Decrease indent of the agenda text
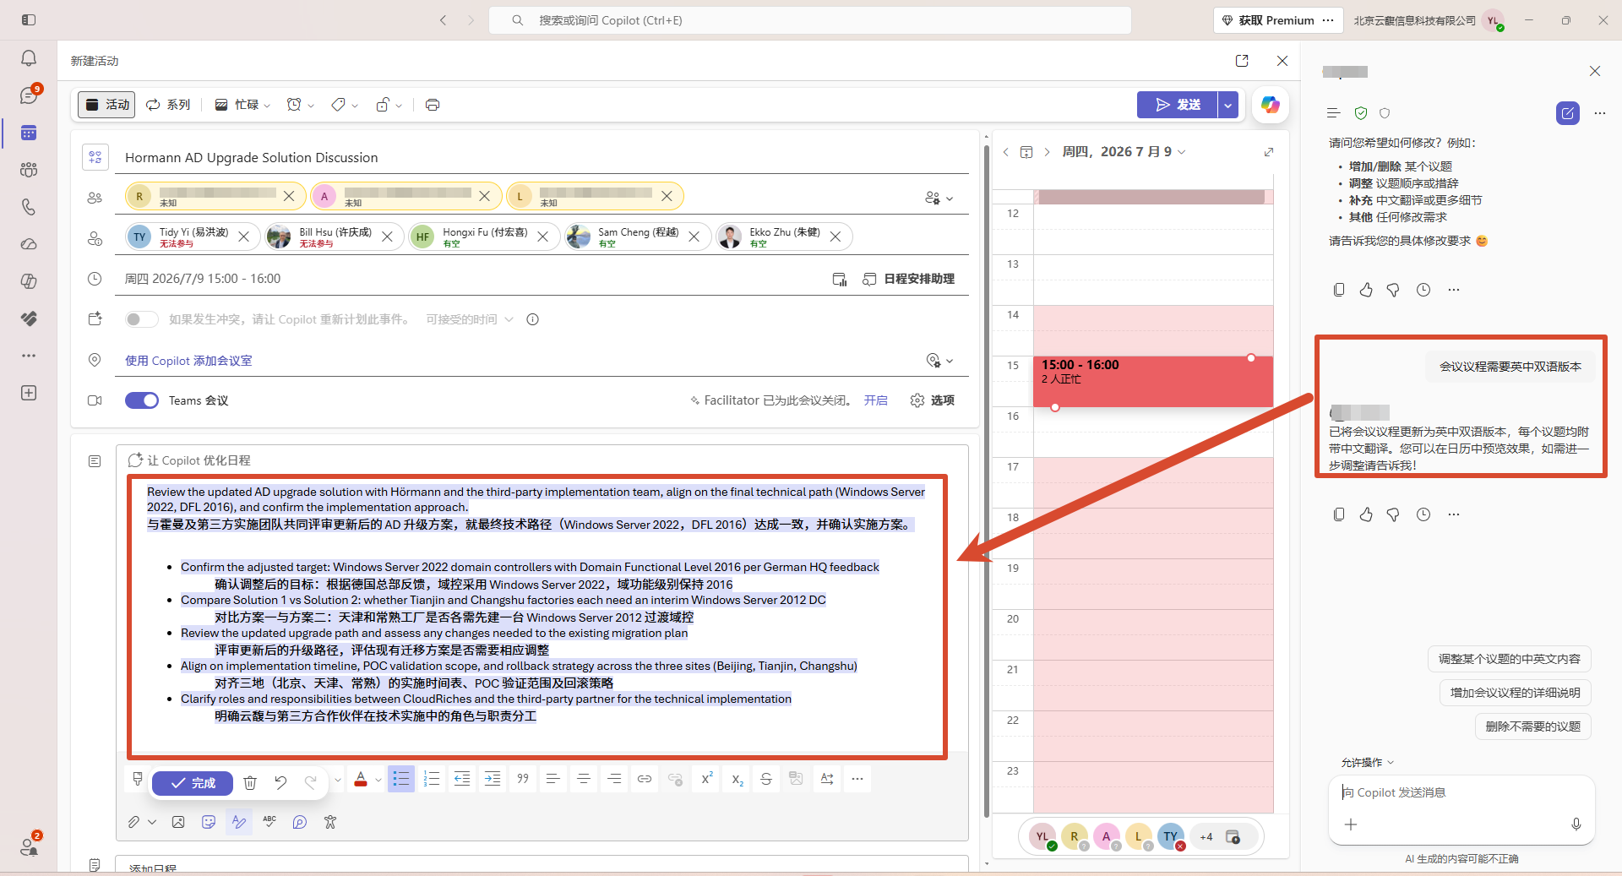The image size is (1622, 876). point(462,779)
